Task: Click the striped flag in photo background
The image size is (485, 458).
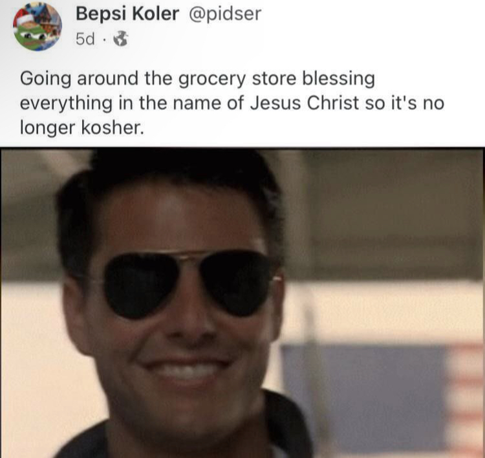Action: (x=383, y=399)
